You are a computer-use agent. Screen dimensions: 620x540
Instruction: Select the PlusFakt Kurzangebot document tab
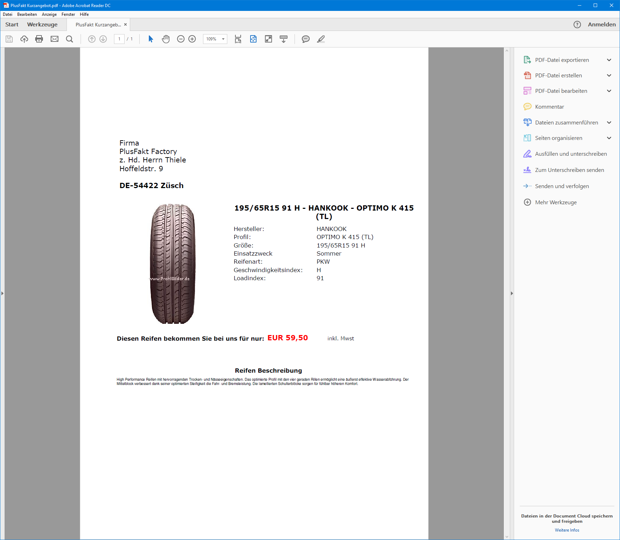(98, 25)
